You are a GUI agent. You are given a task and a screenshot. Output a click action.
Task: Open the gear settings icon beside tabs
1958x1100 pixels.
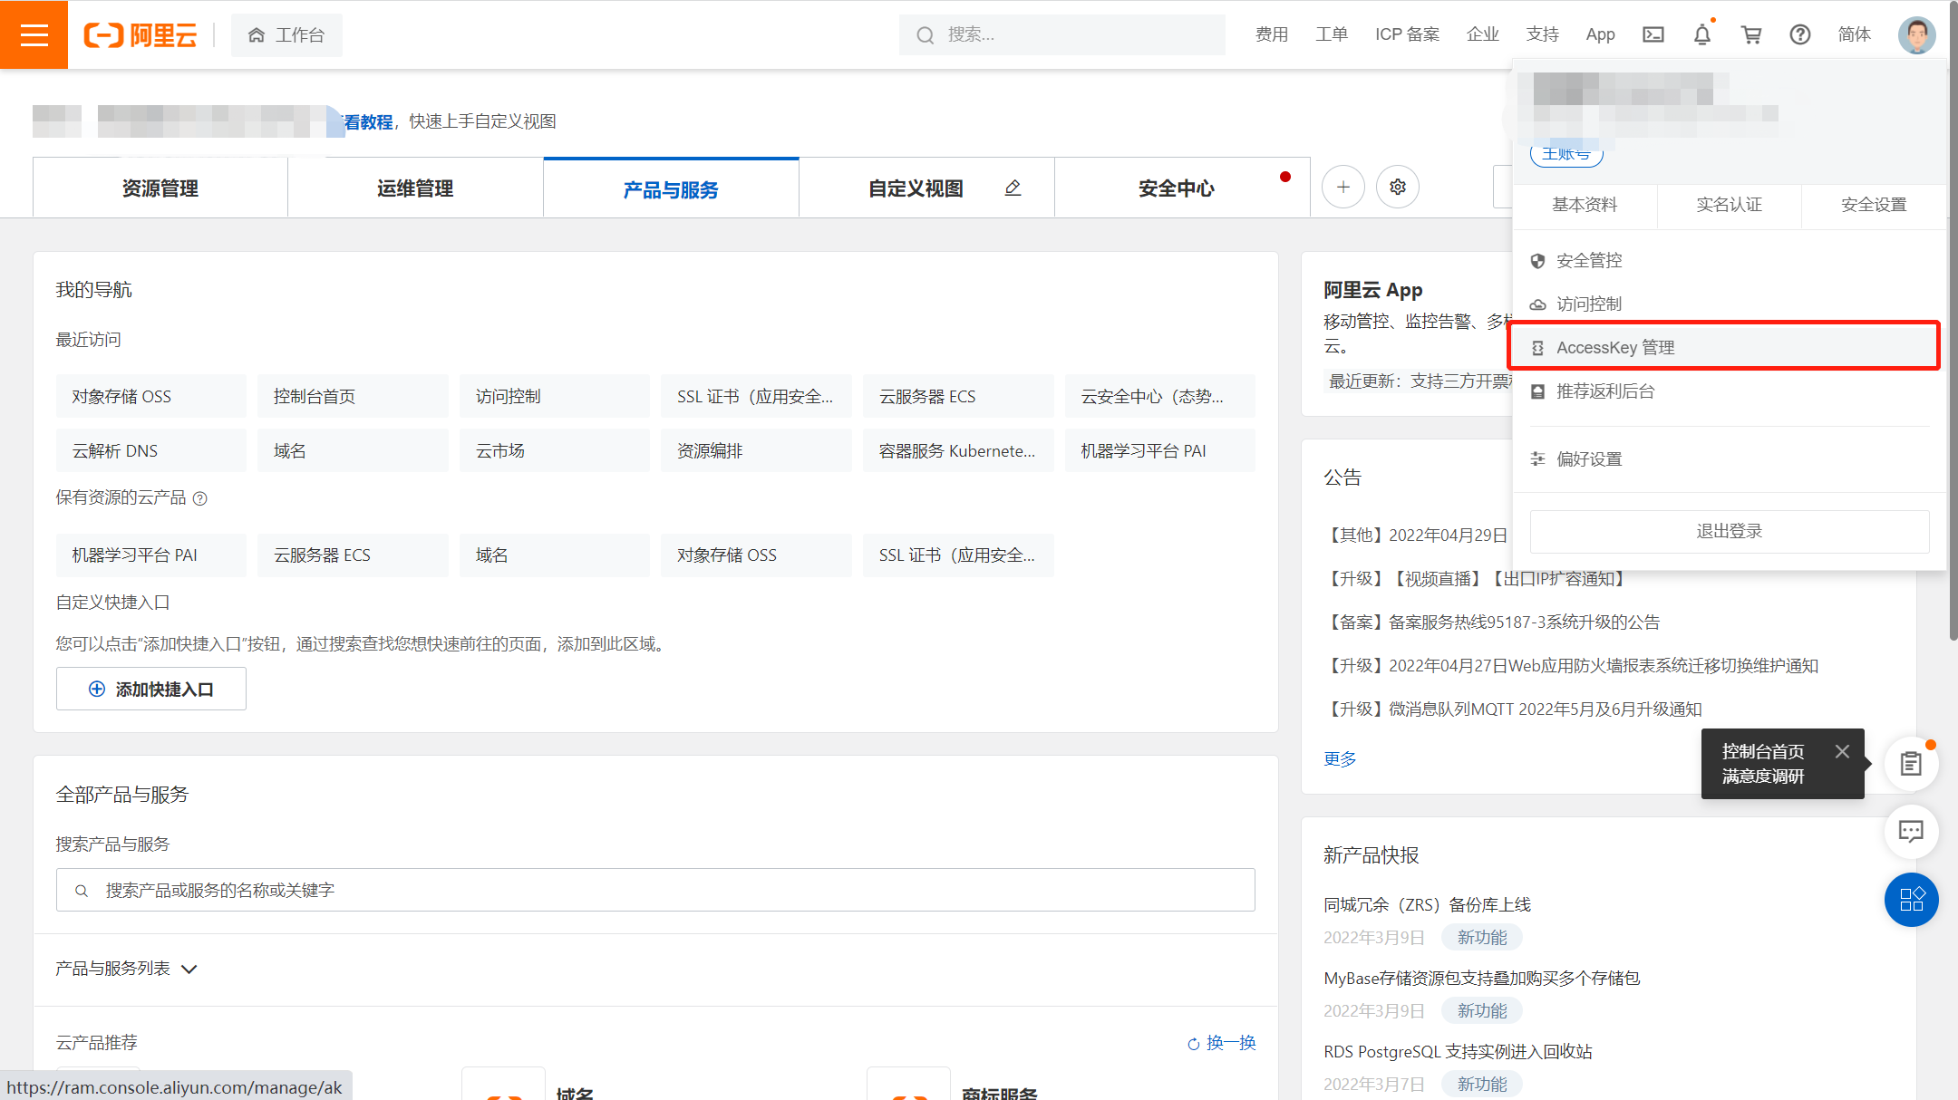pyautogui.click(x=1397, y=187)
